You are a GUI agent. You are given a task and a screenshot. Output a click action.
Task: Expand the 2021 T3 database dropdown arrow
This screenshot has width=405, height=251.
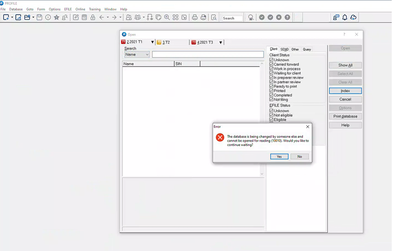221,42
